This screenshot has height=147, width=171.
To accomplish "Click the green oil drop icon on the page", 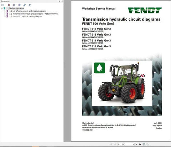I will 99,68.
